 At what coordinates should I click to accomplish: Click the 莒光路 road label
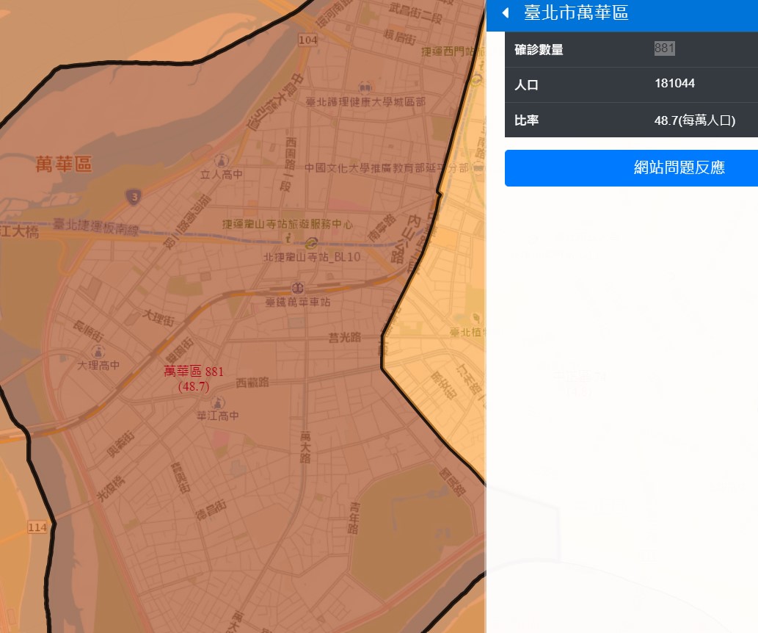pos(345,337)
